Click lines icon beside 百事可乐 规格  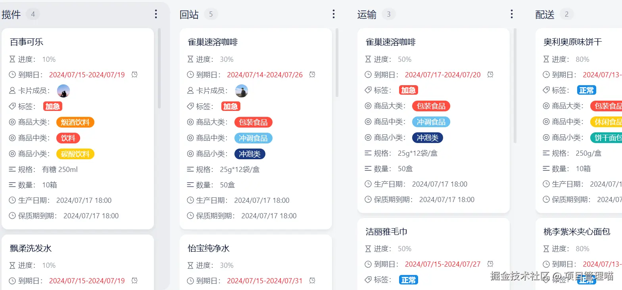(x=12, y=170)
